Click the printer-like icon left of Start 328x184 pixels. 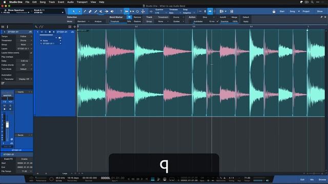(274, 11)
